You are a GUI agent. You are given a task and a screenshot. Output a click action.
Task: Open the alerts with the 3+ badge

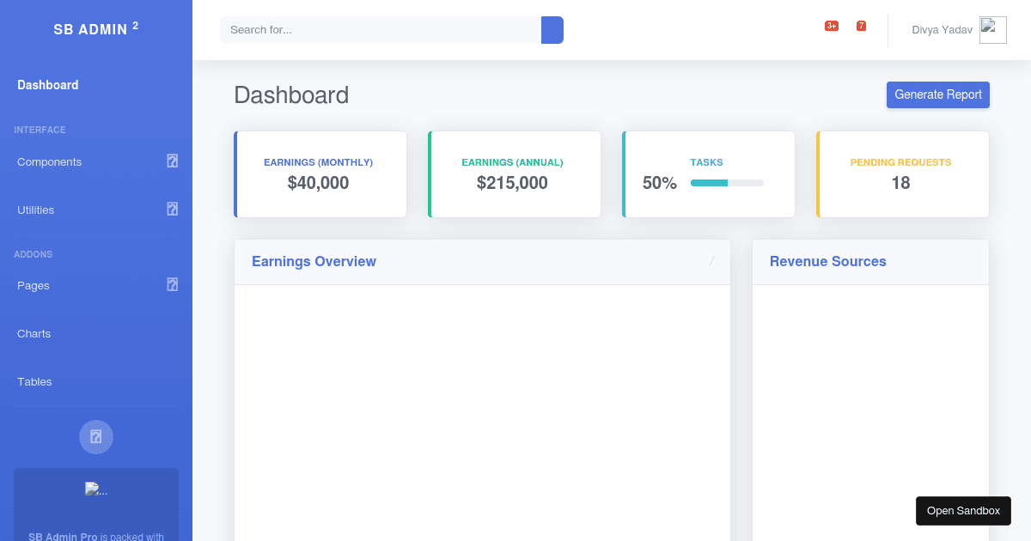[831, 27]
